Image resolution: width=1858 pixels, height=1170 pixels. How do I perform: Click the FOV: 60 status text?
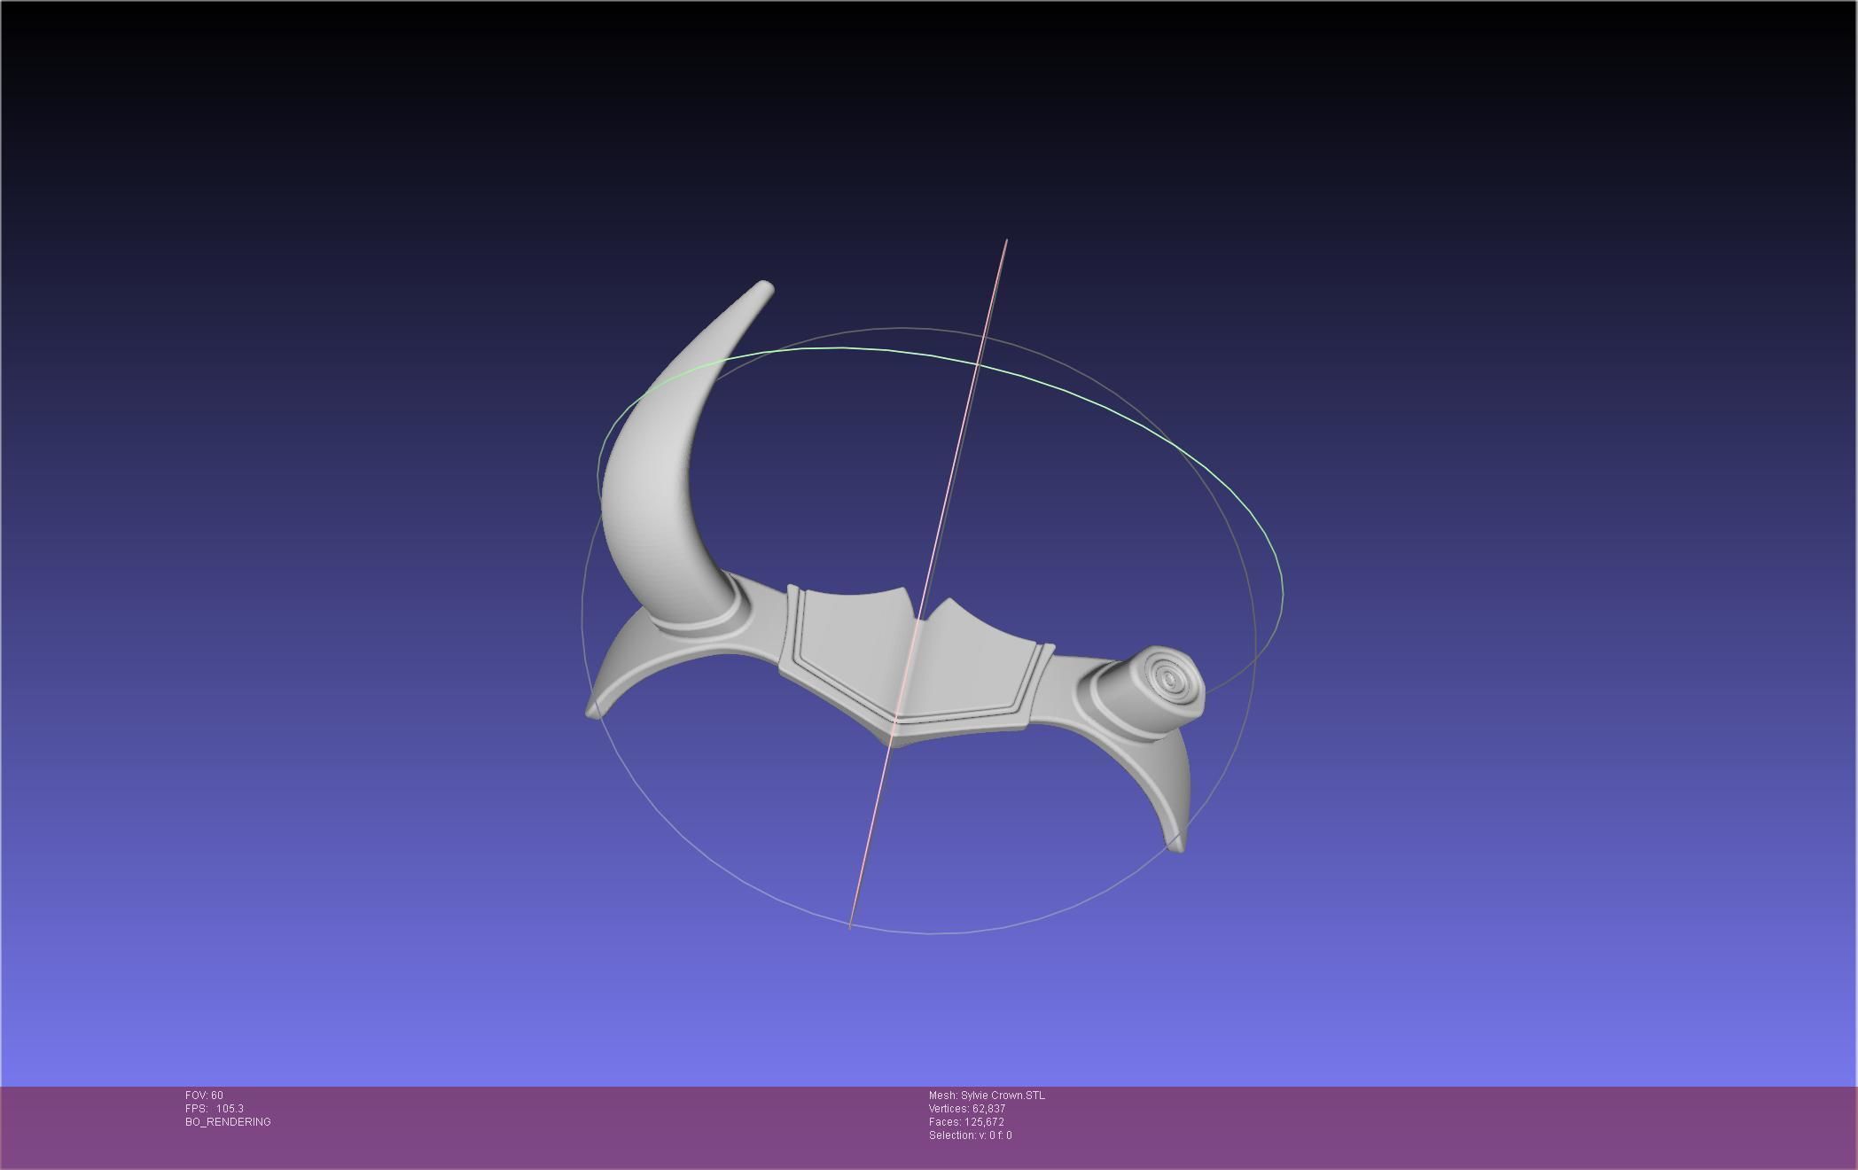(204, 1096)
